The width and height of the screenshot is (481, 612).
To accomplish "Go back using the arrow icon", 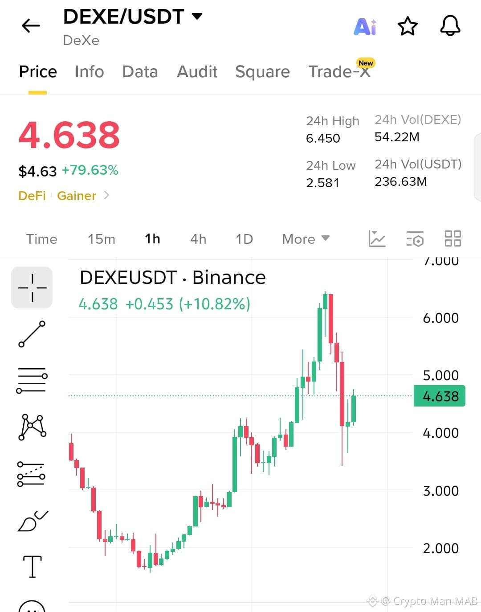I will tap(31, 26).
